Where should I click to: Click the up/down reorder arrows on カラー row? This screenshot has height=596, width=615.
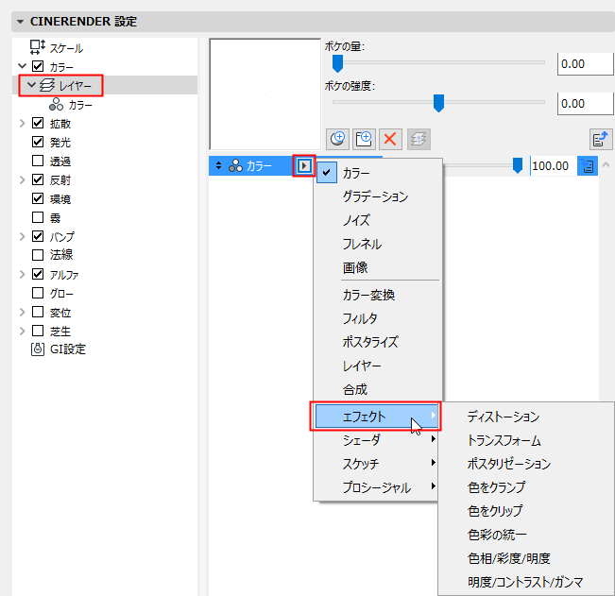[x=218, y=166]
